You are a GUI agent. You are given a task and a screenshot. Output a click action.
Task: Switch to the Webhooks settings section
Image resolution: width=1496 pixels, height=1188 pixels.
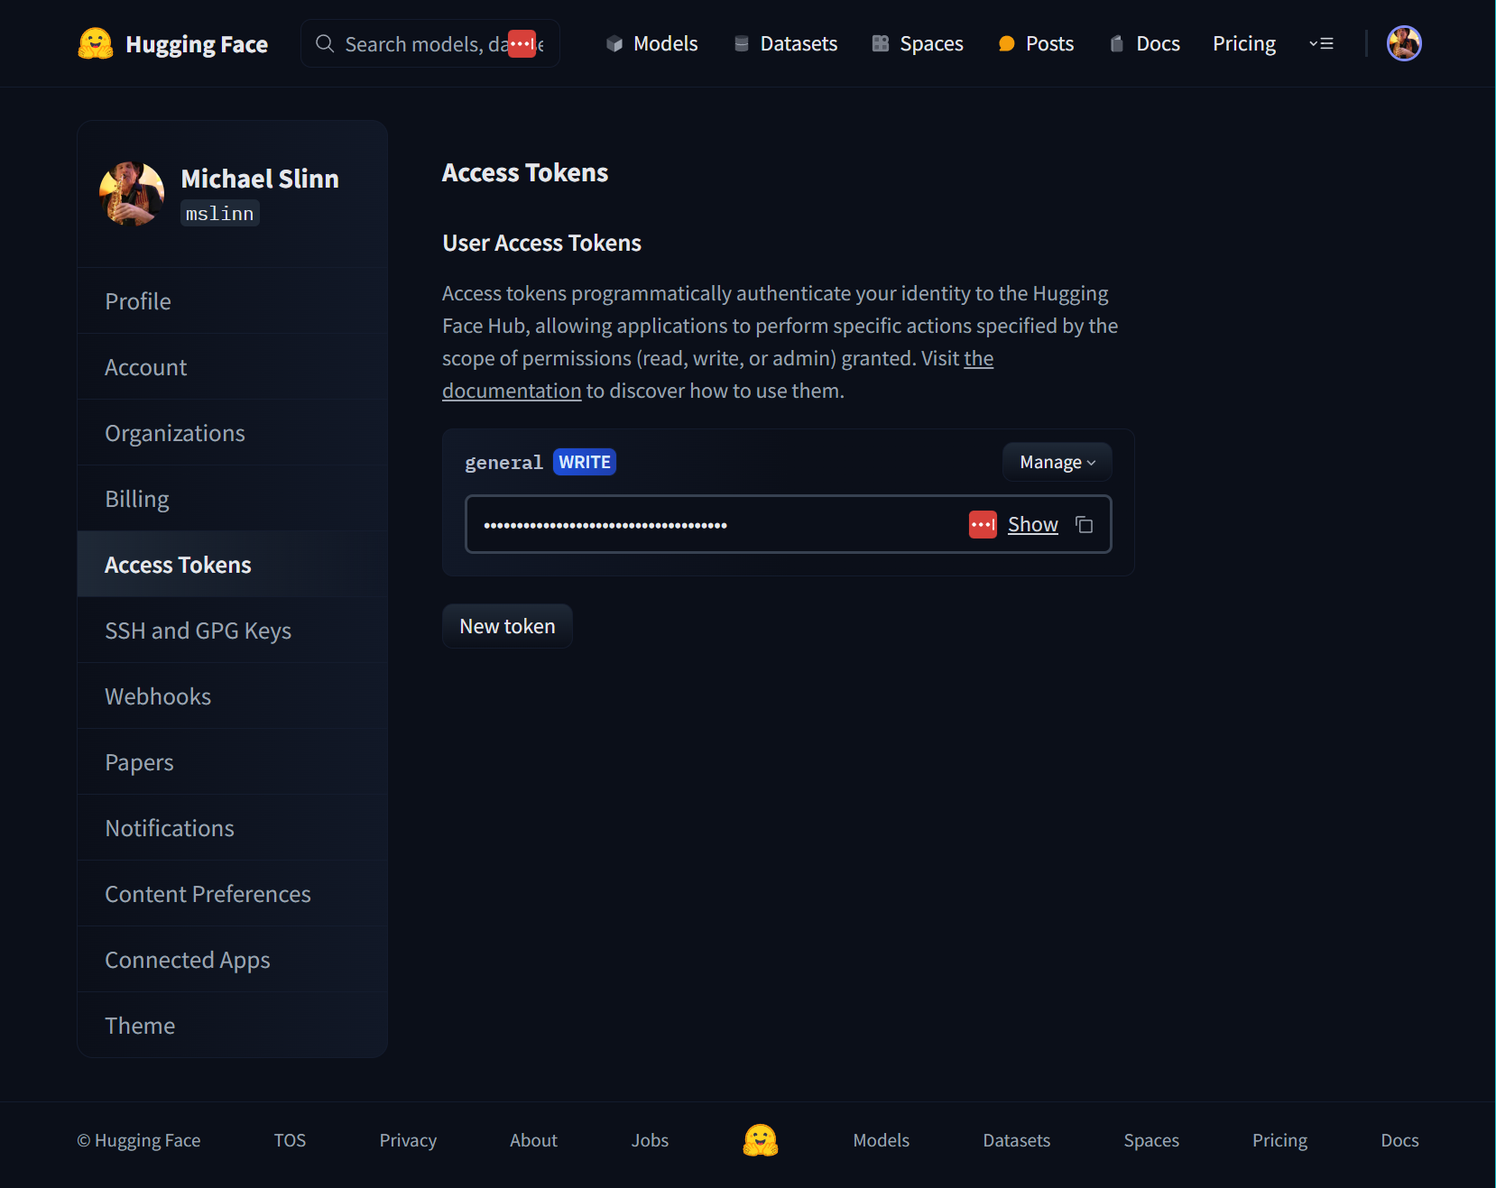click(158, 696)
